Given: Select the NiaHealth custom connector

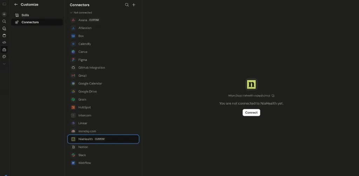Looking at the screenshot, I should pos(103,139).
